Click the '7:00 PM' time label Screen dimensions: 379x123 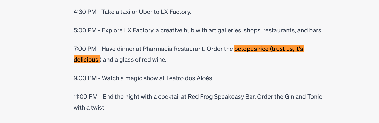(85, 49)
